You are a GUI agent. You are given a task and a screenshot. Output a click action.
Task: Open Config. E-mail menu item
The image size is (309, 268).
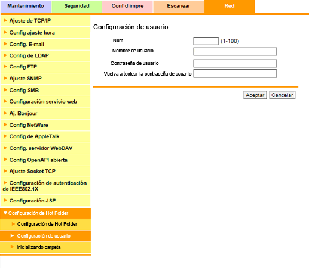[45, 44]
